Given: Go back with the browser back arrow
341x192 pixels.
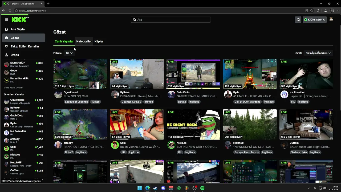Looking at the screenshot, I should click(3, 11).
